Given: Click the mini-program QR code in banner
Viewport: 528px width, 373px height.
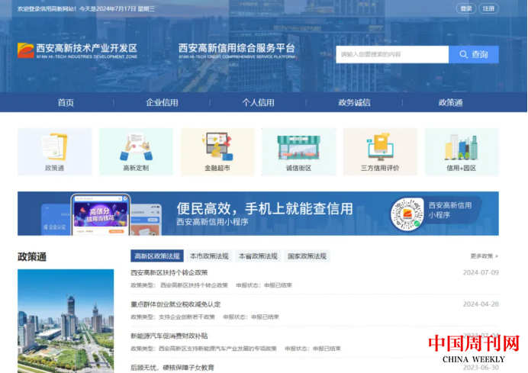Looking at the screenshot, I should (407, 214).
